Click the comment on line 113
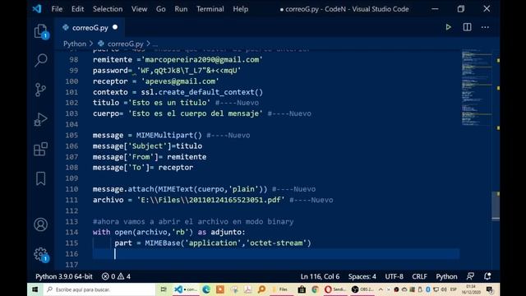The width and height of the screenshot is (526, 296). coord(193,221)
